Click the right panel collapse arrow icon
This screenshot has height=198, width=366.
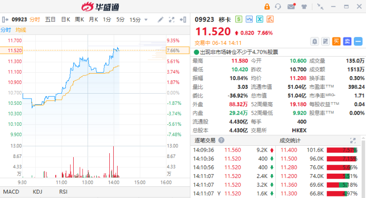tap(183, 20)
